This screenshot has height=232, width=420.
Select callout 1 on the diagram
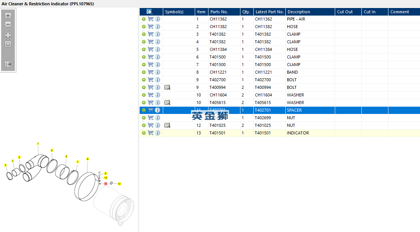tap(38, 144)
